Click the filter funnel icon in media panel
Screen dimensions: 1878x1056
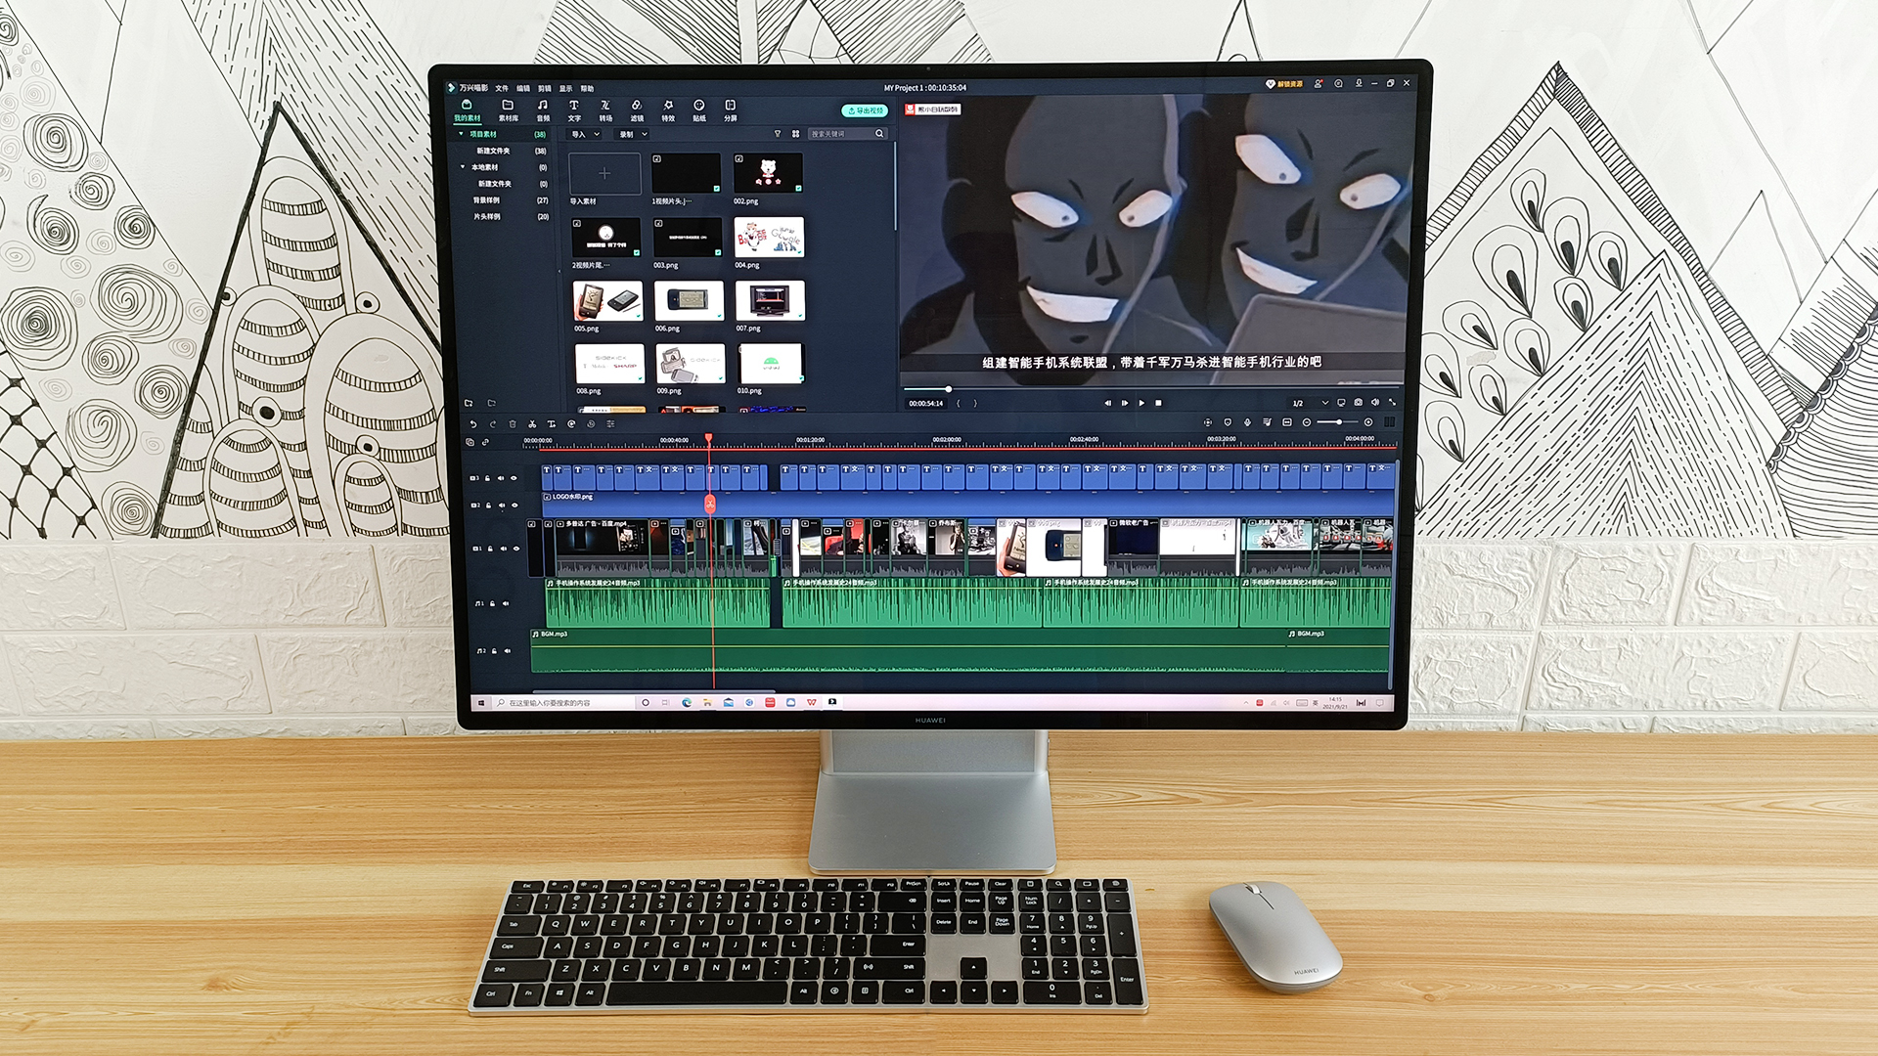click(778, 134)
